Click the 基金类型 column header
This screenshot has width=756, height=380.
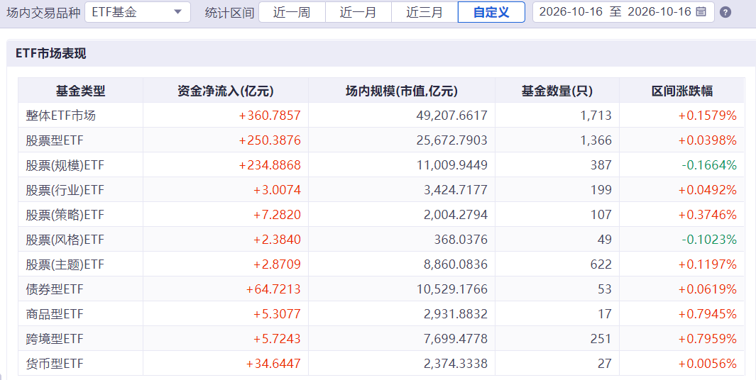pos(80,91)
